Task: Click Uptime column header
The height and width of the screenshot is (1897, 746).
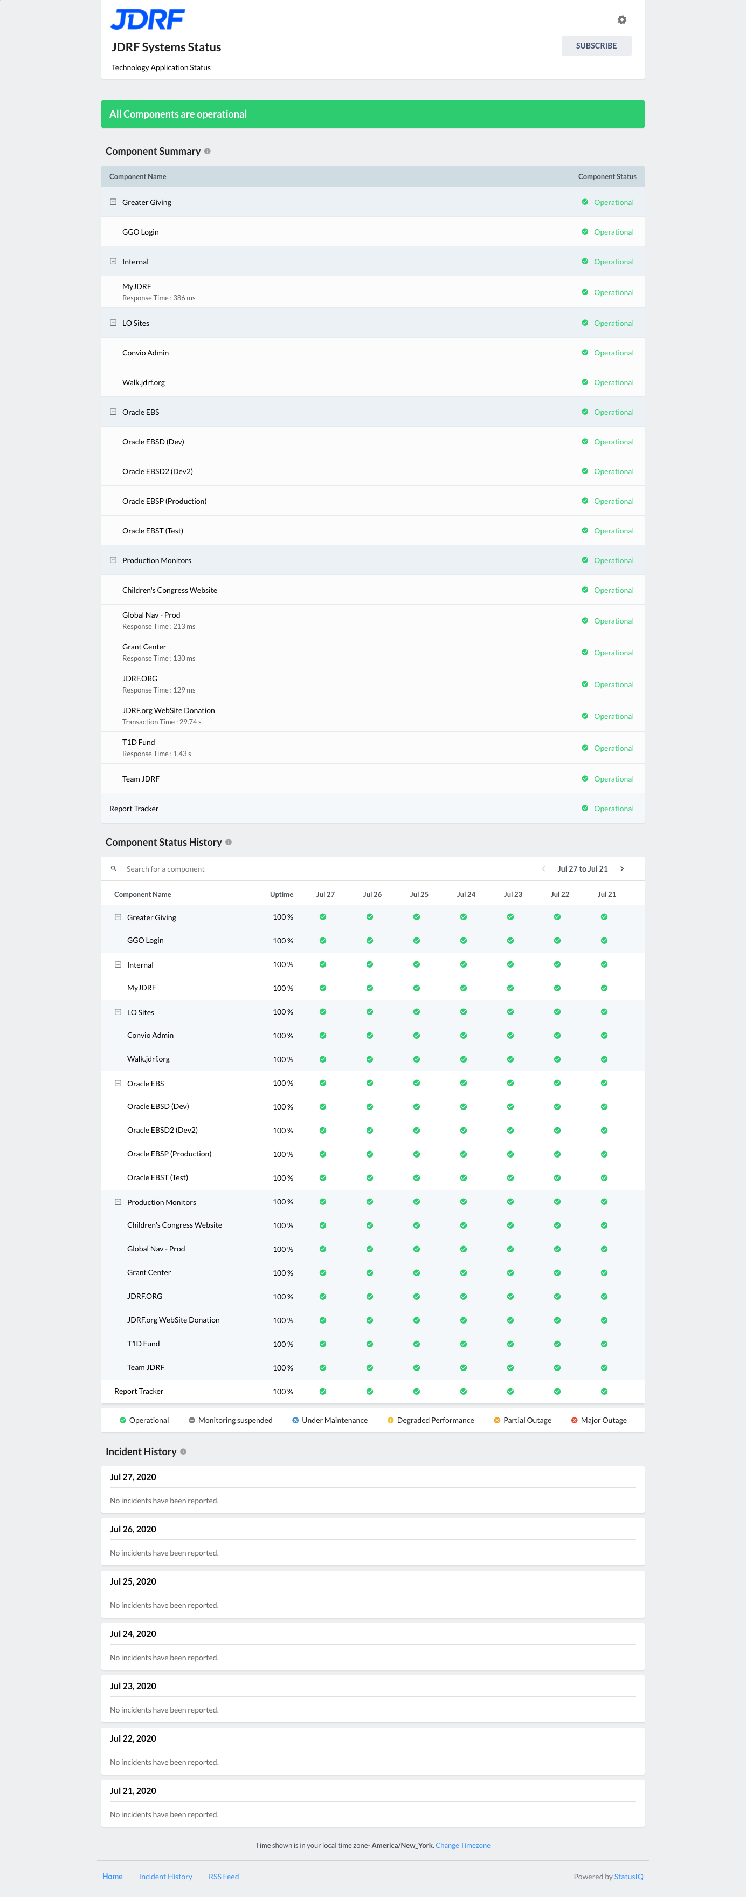Action: point(282,894)
